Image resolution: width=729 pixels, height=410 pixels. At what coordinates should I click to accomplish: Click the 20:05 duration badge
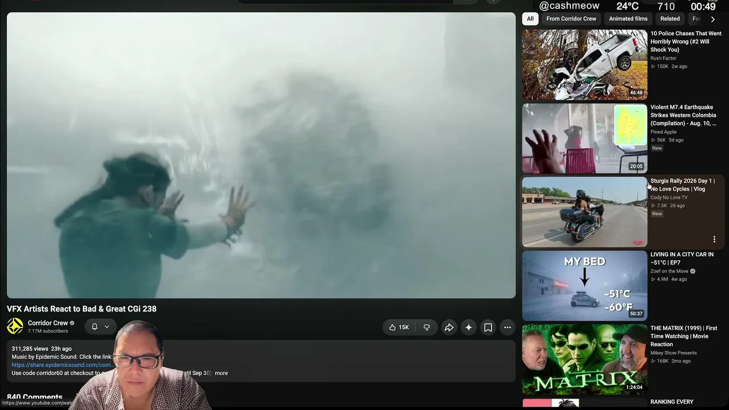[x=636, y=166]
